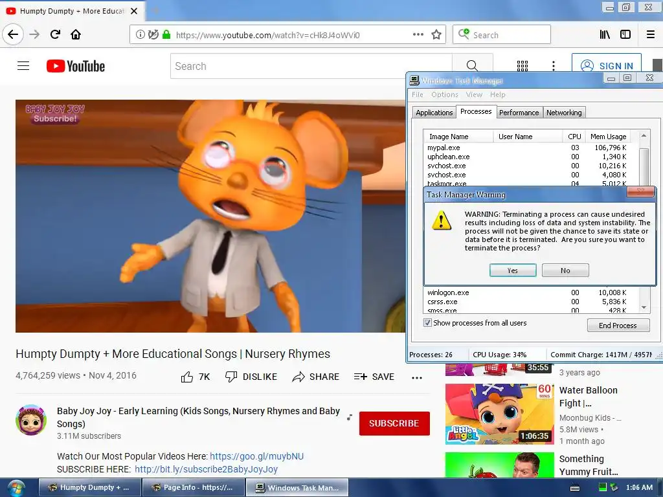Open Baby Joy Joy channel avatar
Screen dimensions: 663x497
coord(31,419)
